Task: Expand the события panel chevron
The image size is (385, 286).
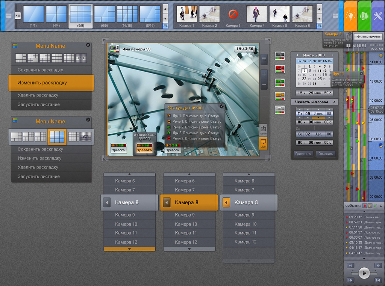Action: click(x=381, y=206)
